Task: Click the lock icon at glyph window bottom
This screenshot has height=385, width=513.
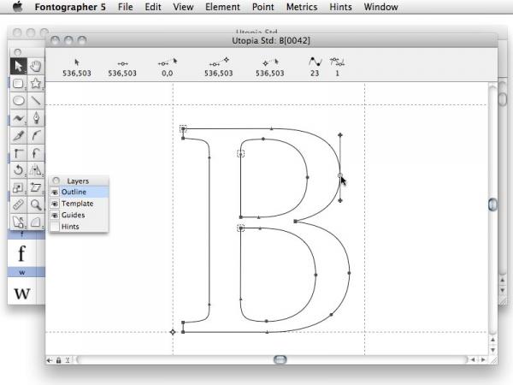Action: point(58,360)
